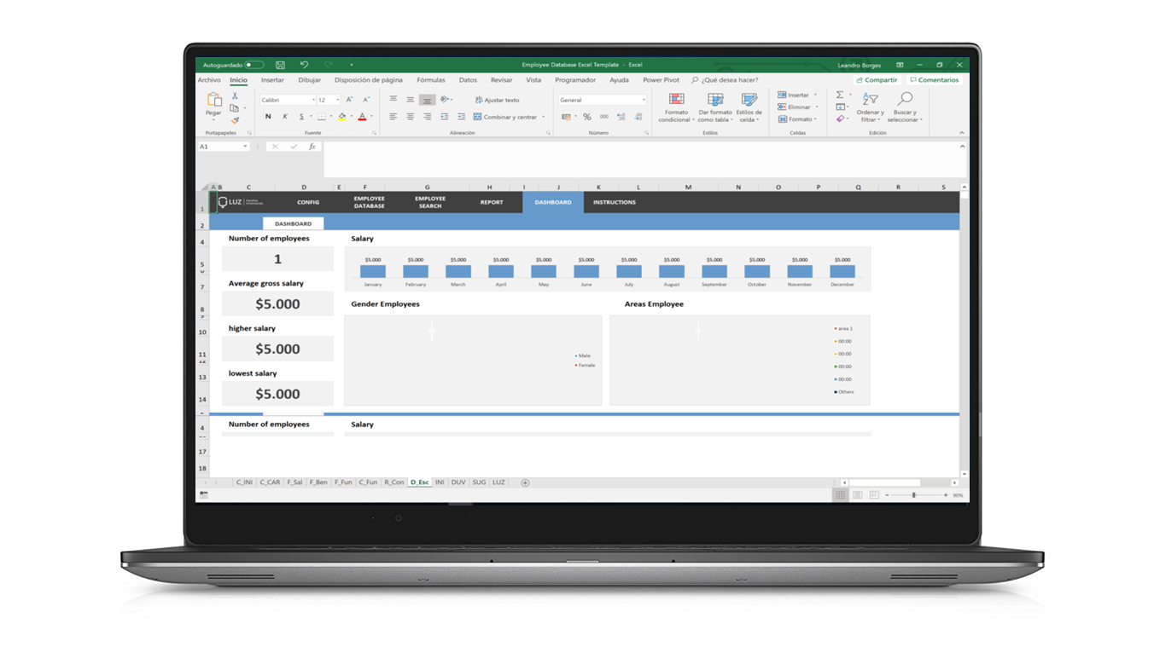This screenshot has height=647, width=1154.
Task: Switch to the Fórmulas ribbon tab
Action: [431, 79]
